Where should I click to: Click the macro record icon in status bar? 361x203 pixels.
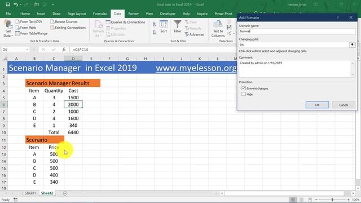(x=15, y=200)
